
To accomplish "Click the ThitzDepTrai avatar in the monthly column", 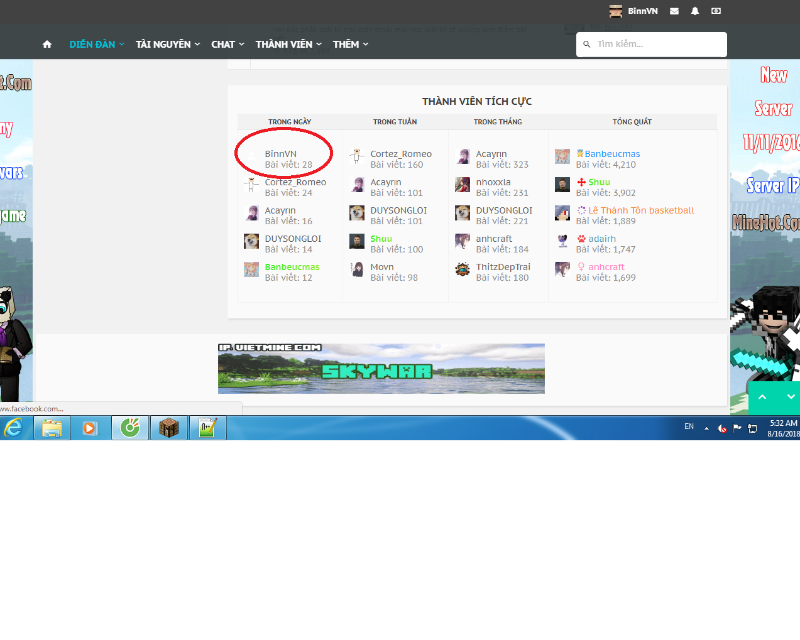I will (463, 269).
